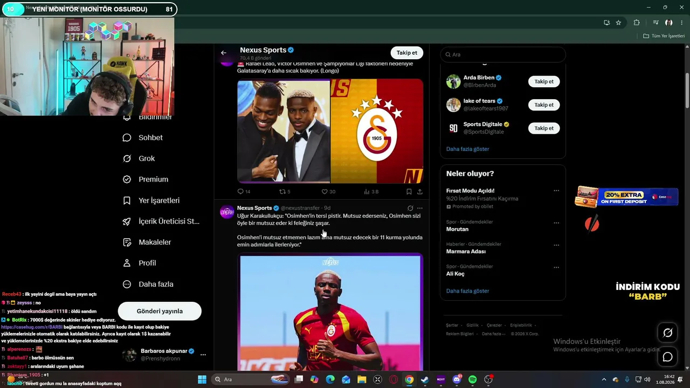Repost the Rafael Leão Galatasaray post
690x388 pixels.
point(285,191)
